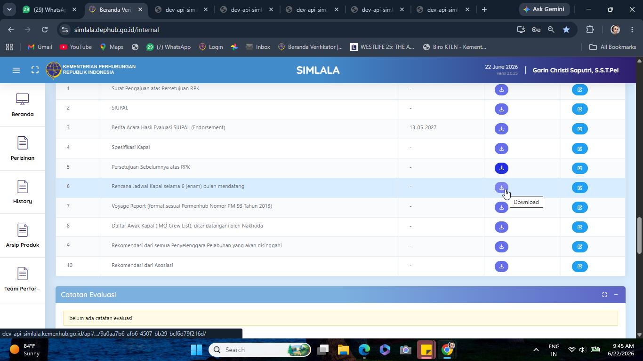Download the SIUPAL document
The width and height of the screenshot is (643, 361).
coord(501,109)
